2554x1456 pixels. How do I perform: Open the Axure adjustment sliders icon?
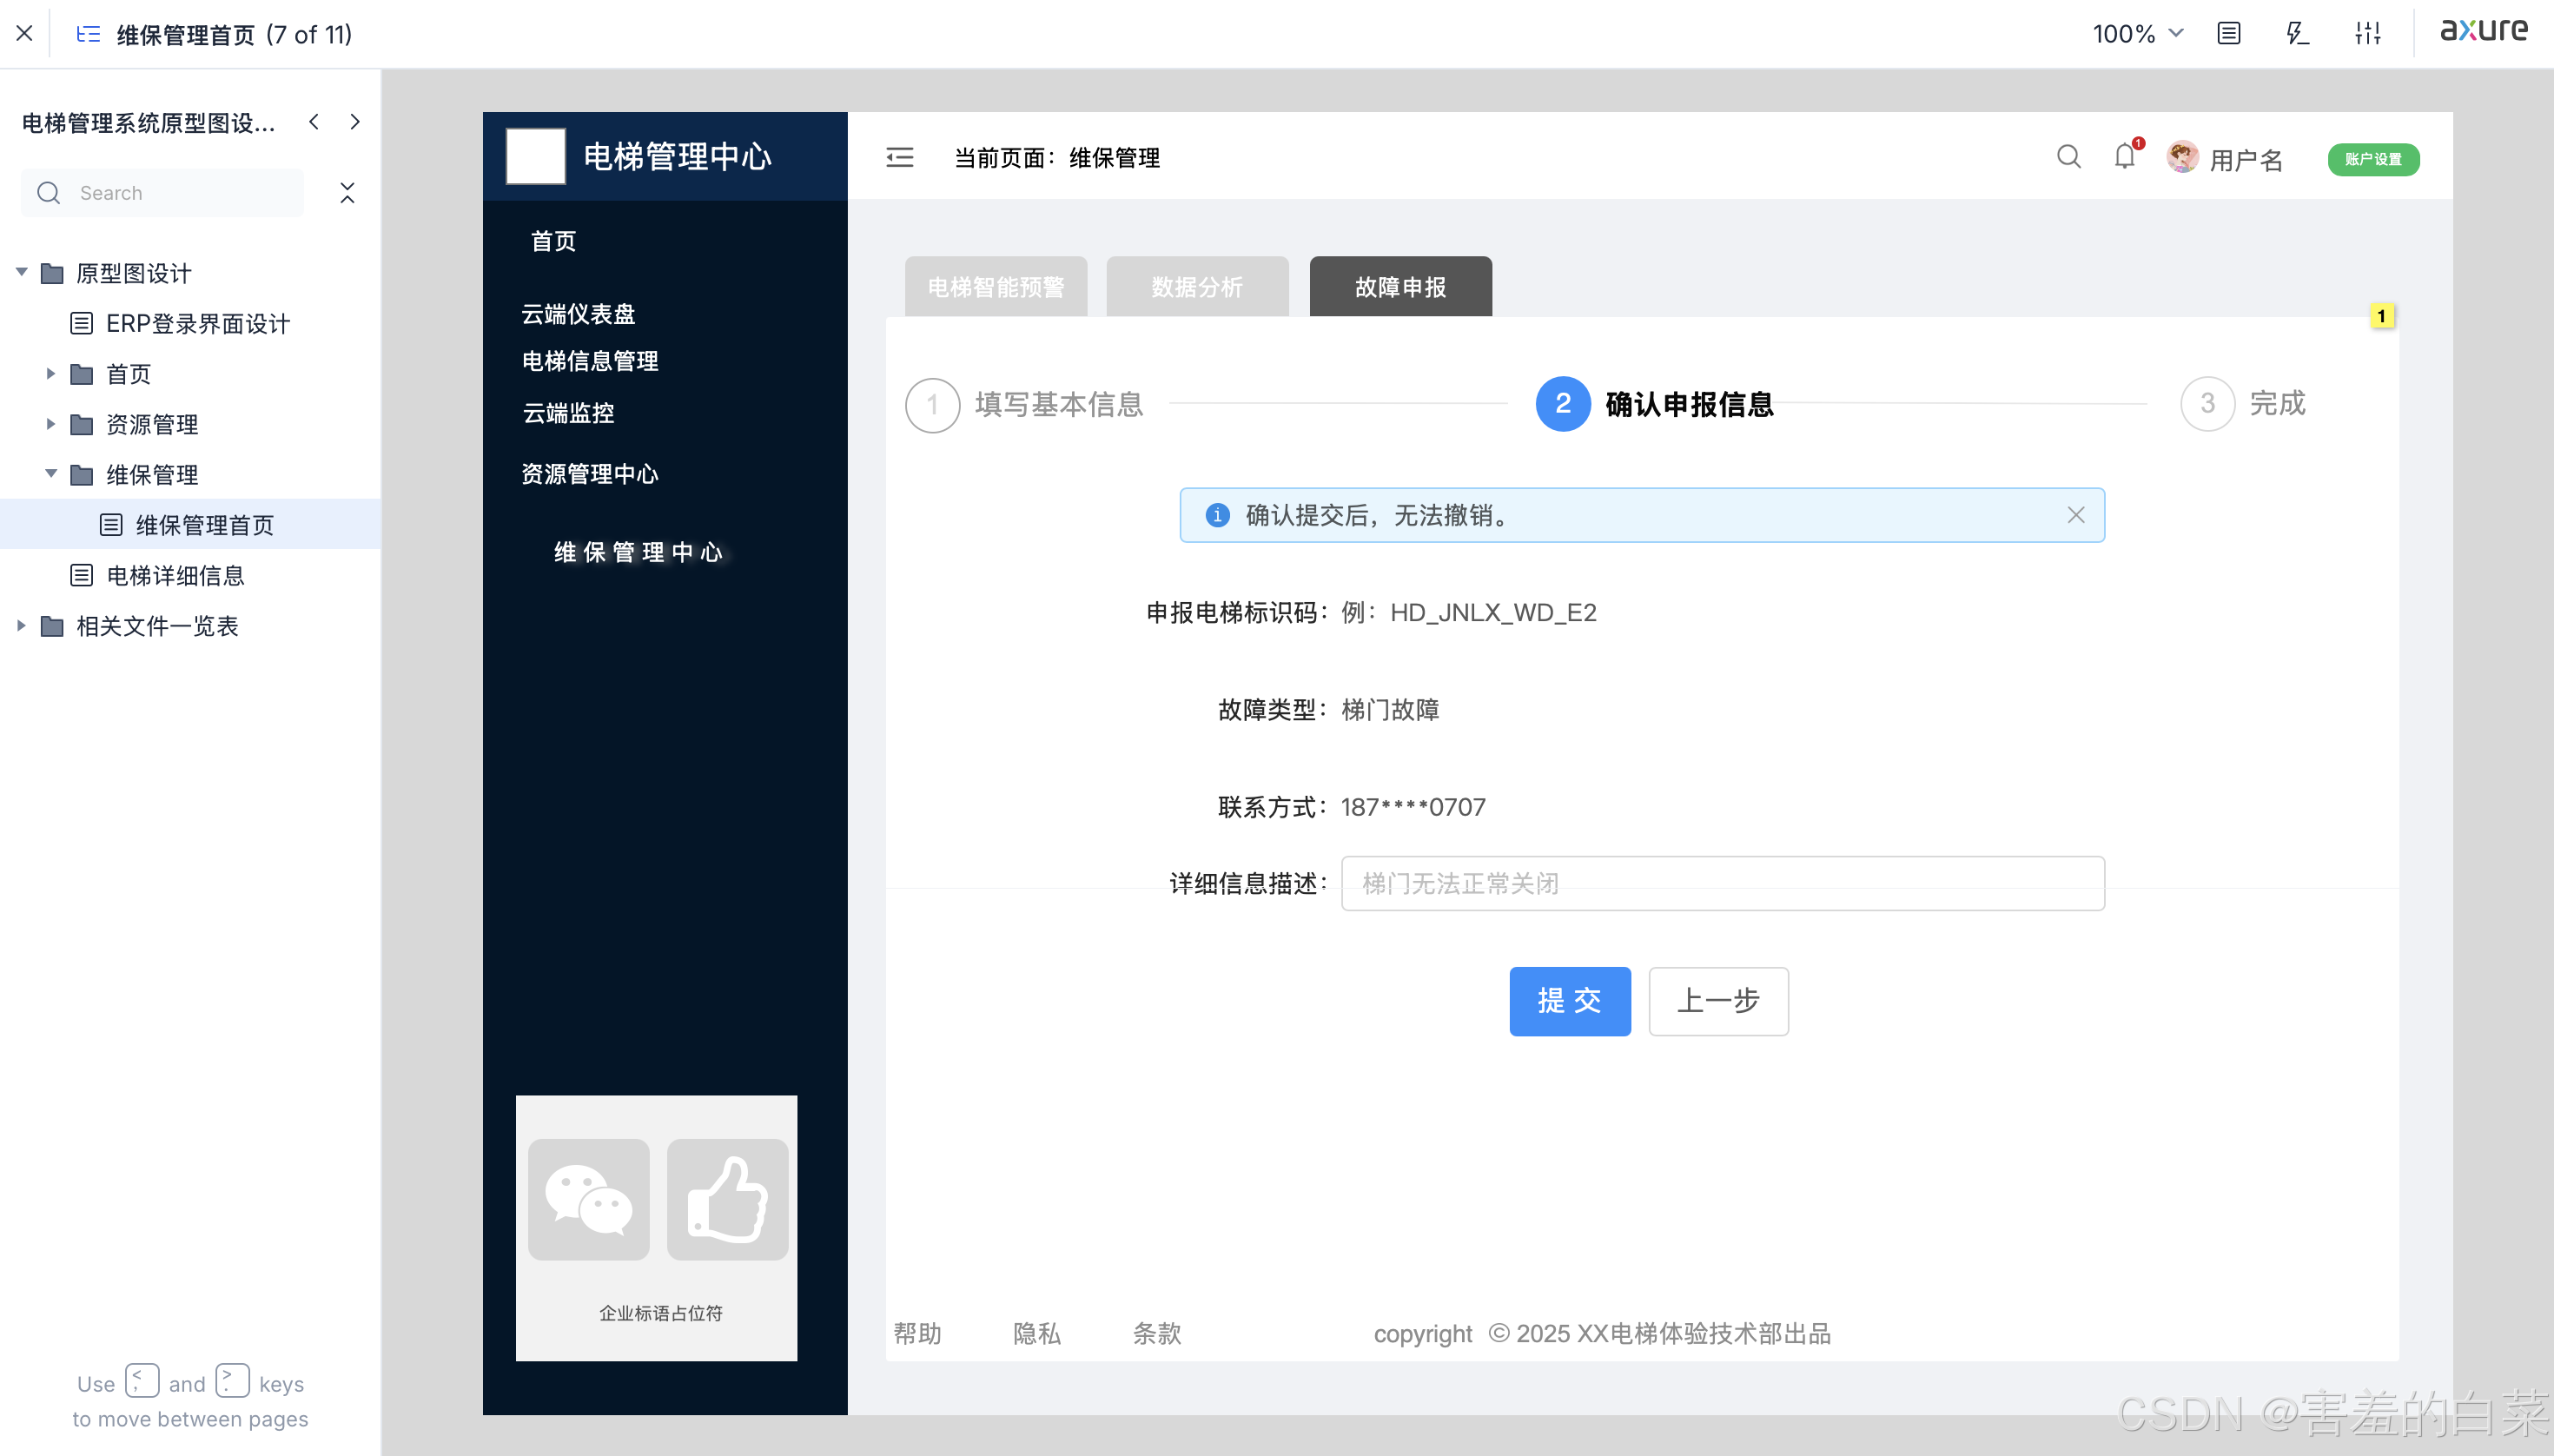[2367, 33]
